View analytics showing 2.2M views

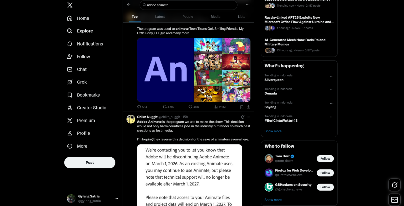[220, 107]
